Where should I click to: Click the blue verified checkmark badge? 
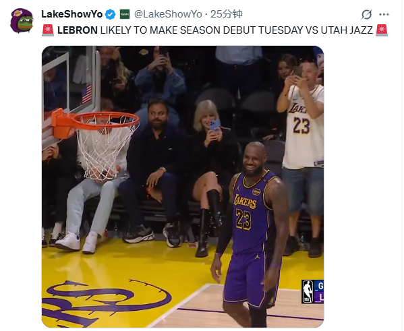pyautogui.click(x=111, y=14)
